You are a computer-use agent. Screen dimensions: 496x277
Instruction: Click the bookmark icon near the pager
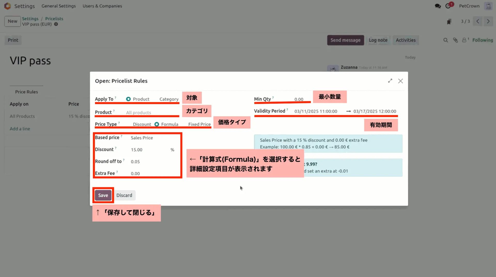(x=449, y=21)
